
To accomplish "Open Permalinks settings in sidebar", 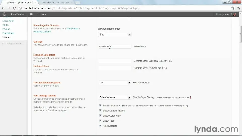I will coord(8,33).
